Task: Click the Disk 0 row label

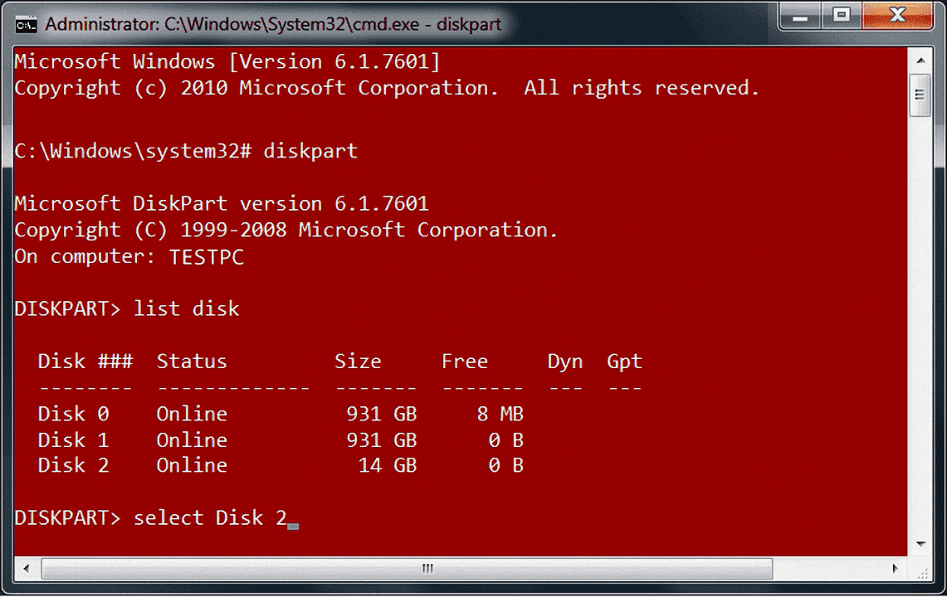Action: click(73, 414)
